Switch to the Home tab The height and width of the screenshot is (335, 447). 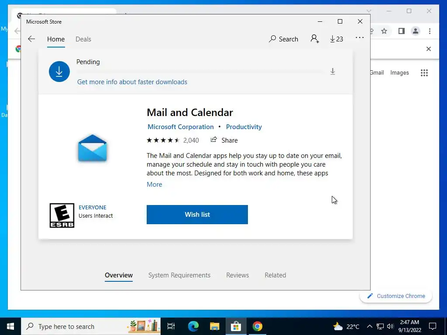point(56,39)
